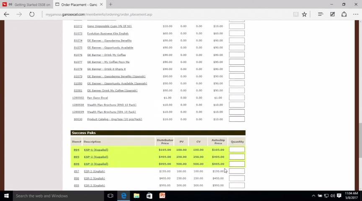Open ESP-3 (Español) product link
The height and width of the screenshot is (201, 362).
tap(96, 164)
